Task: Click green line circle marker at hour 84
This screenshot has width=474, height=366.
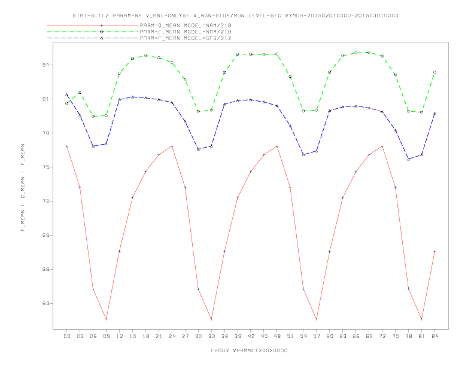Action: pyautogui.click(x=434, y=72)
